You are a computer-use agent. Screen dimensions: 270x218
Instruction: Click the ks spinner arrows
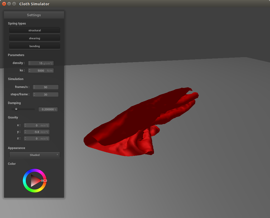[x=30, y=71]
